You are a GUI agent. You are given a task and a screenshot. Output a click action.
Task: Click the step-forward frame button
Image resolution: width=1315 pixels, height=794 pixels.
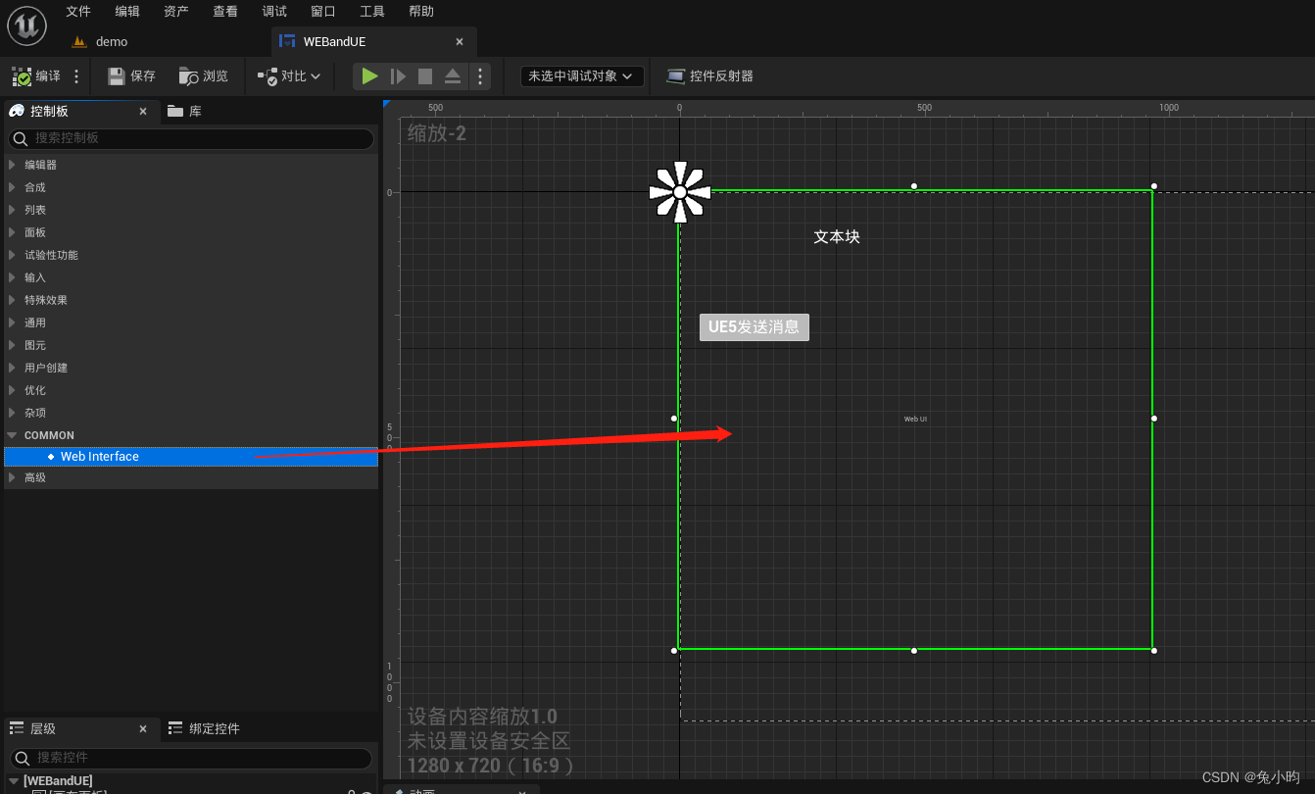coord(398,76)
